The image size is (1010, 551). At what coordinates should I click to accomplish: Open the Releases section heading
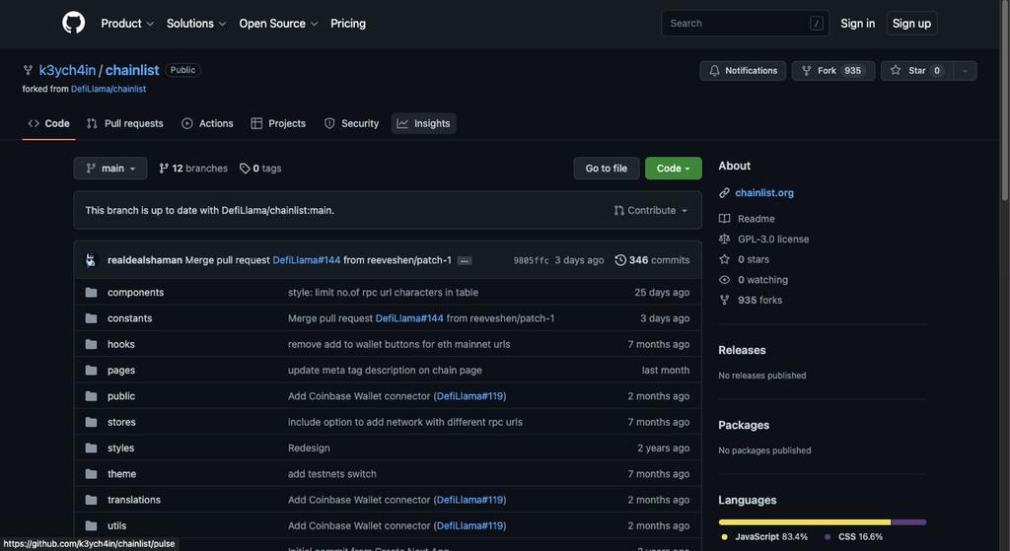[742, 350]
